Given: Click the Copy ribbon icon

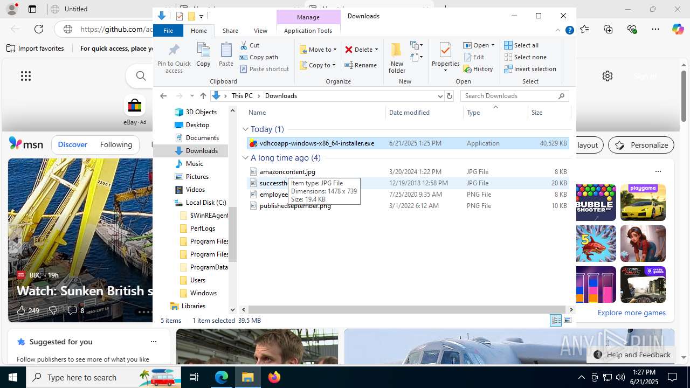Looking at the screenshot, I should pos(203,55).
